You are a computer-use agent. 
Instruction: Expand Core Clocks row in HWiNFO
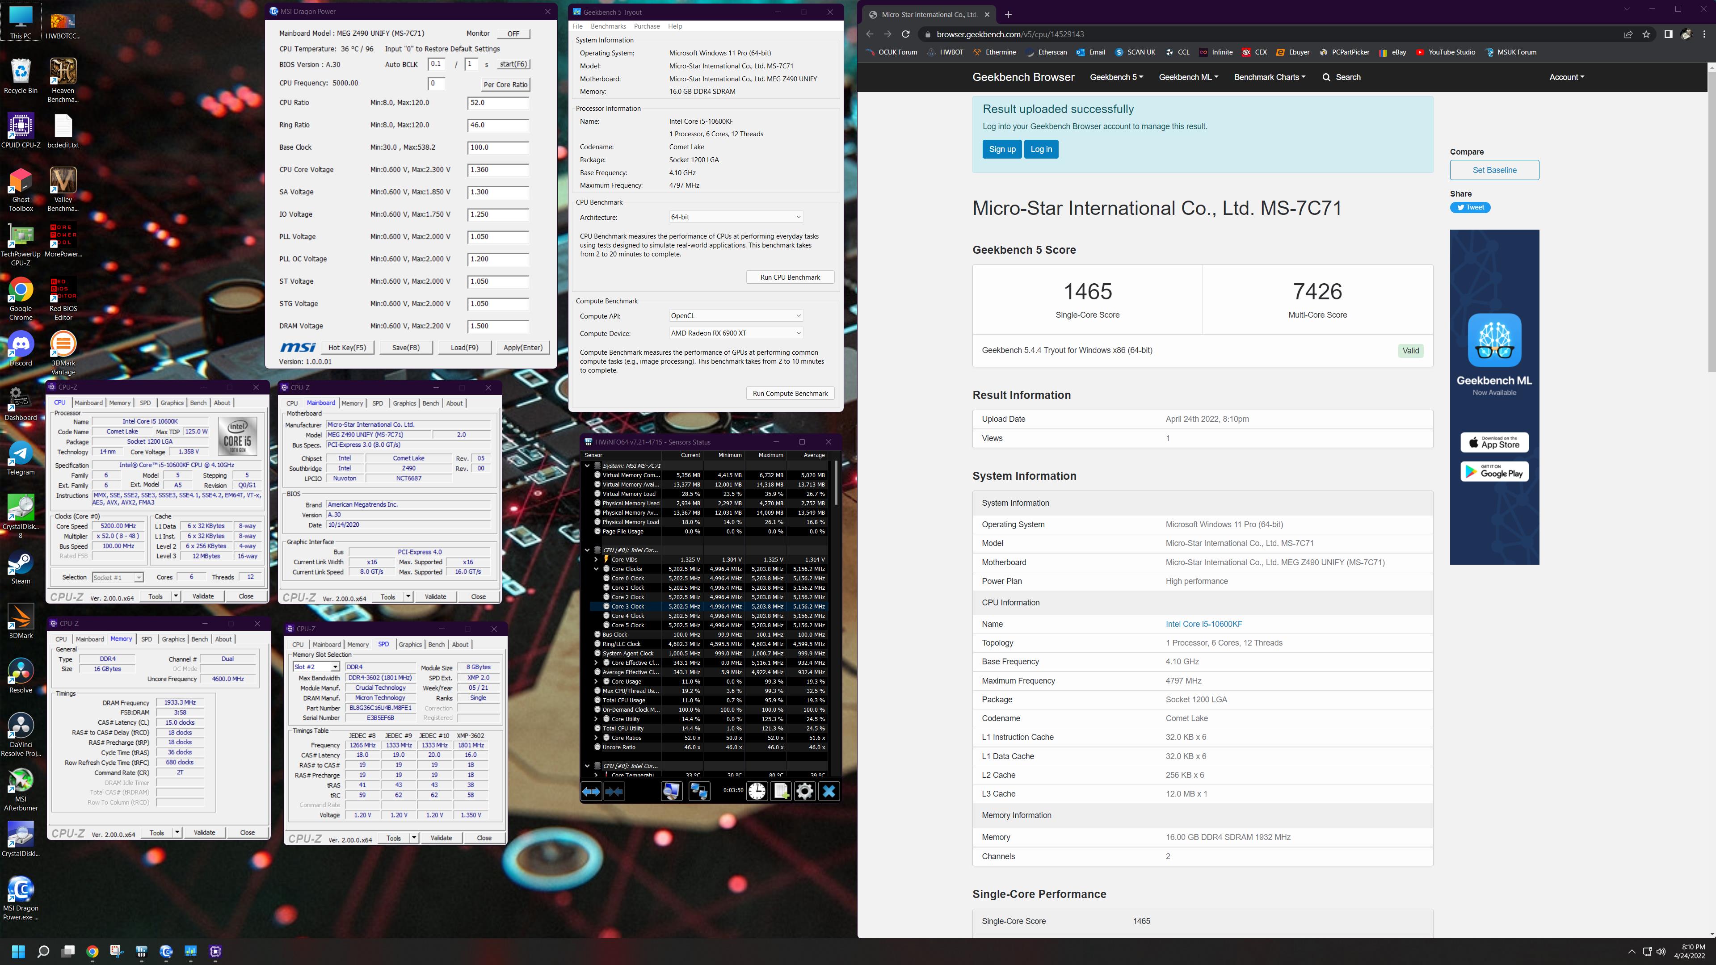[x=596, y=569]
